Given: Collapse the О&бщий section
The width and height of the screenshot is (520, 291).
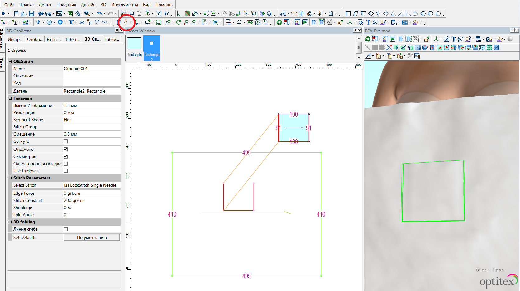Looking at the screenshot, I should (10, 62).
